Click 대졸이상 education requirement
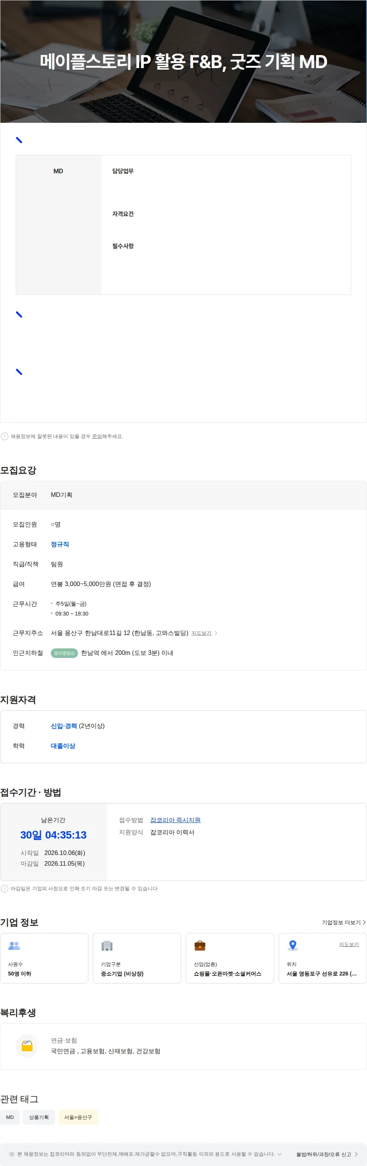 pos(63,746)
